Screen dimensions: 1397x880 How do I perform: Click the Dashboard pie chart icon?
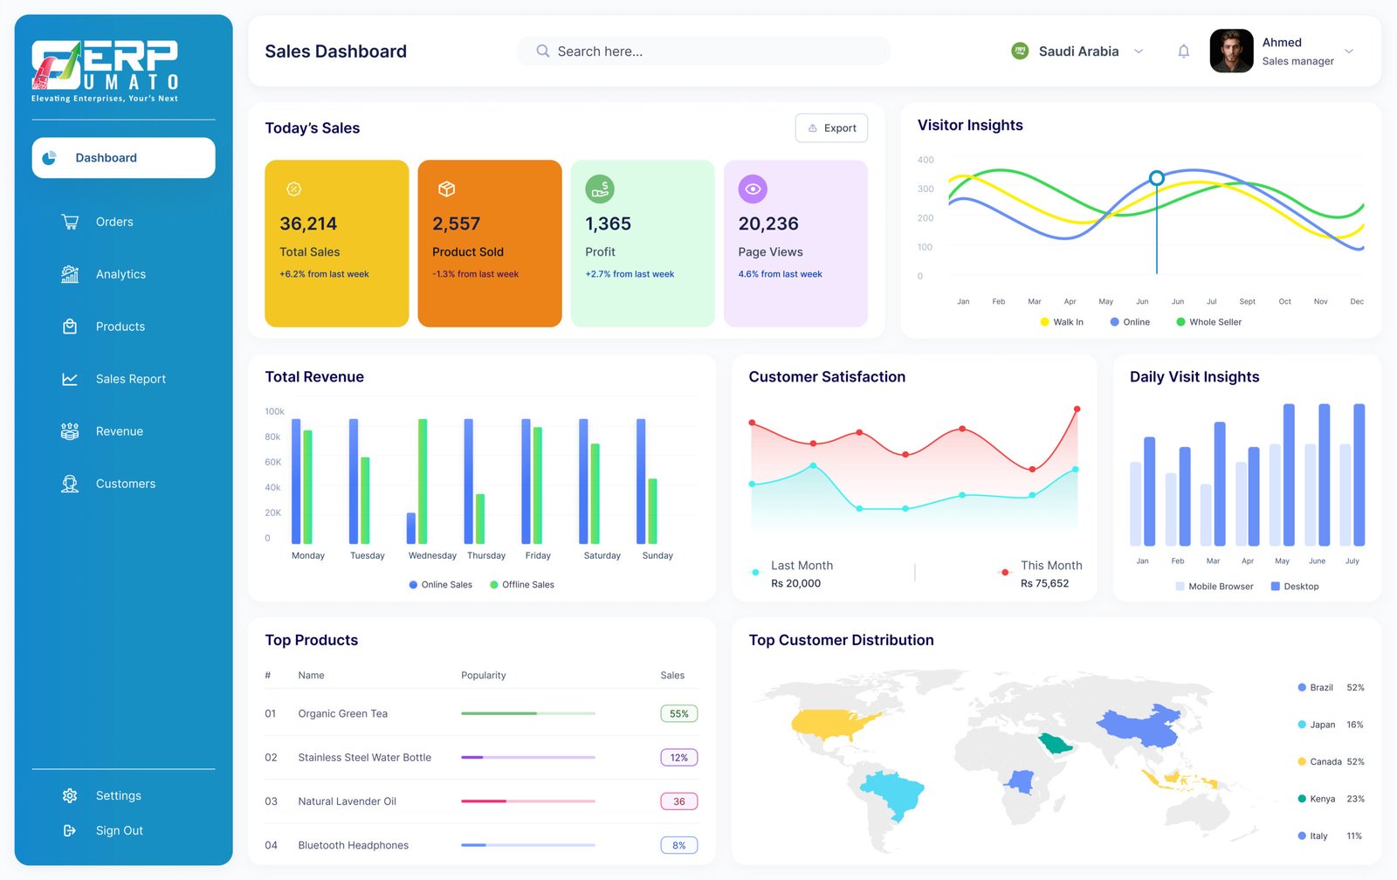(x=50, y=158)
